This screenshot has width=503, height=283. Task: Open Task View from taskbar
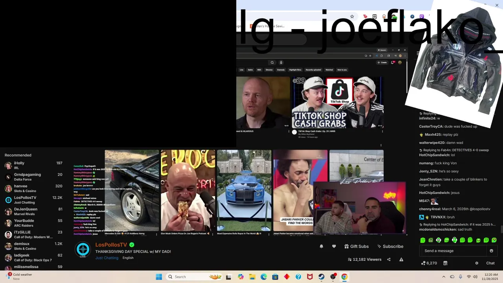pos(229,277)
